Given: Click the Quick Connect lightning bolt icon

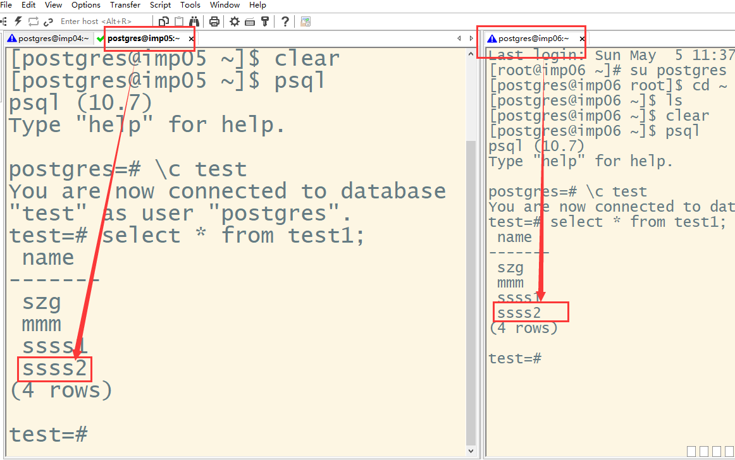Looking at the screenshot, I should click(x=18, y=21).
